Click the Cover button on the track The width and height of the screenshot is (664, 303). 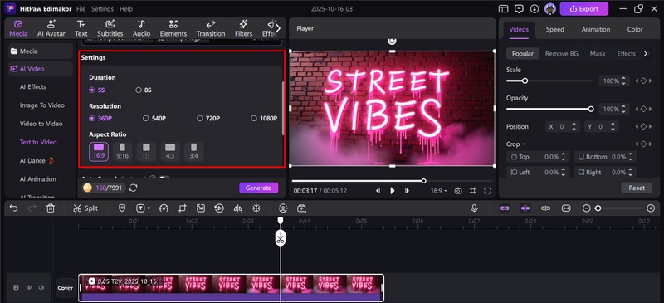tap(66, 288)
